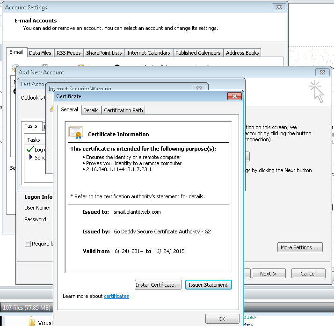Close the Certificate dialog with red X
Viewport: 334px width, 326px height.
pyautogui.click(x=234, y=96)
